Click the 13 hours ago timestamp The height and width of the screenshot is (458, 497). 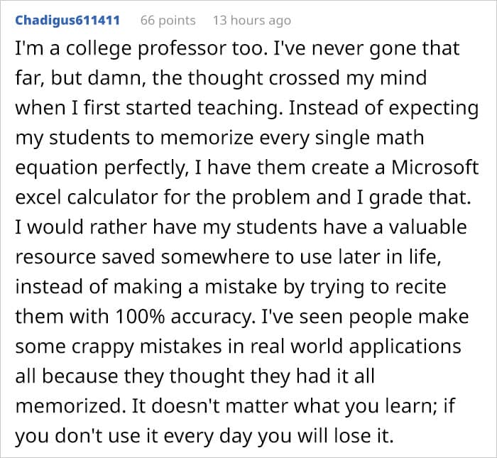point(251,21)
